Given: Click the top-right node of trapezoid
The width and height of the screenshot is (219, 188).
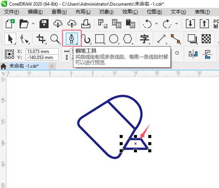Looking at the screenshot, I should pyautogui.click(x=141, y=139).
